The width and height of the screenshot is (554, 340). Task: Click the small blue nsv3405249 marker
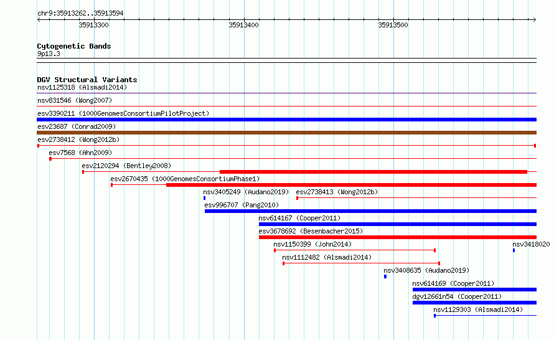pos(205,198)
